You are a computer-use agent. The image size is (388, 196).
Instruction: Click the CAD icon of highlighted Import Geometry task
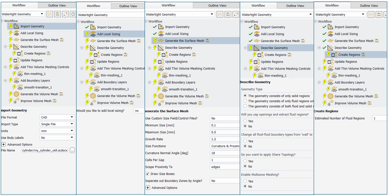click(16, 26)
